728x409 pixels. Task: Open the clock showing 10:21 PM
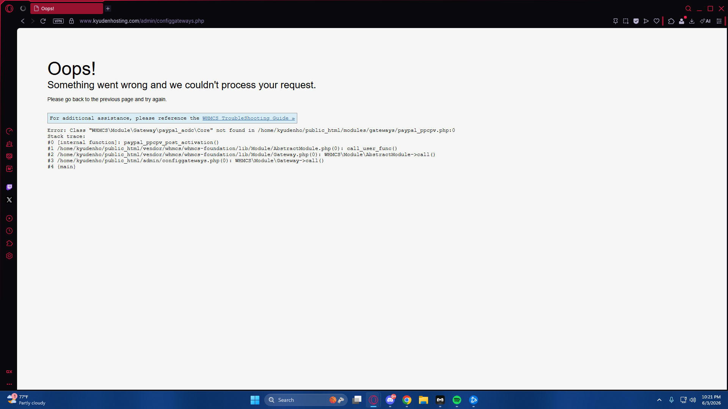pyautogui.click(x=711, y=400)
